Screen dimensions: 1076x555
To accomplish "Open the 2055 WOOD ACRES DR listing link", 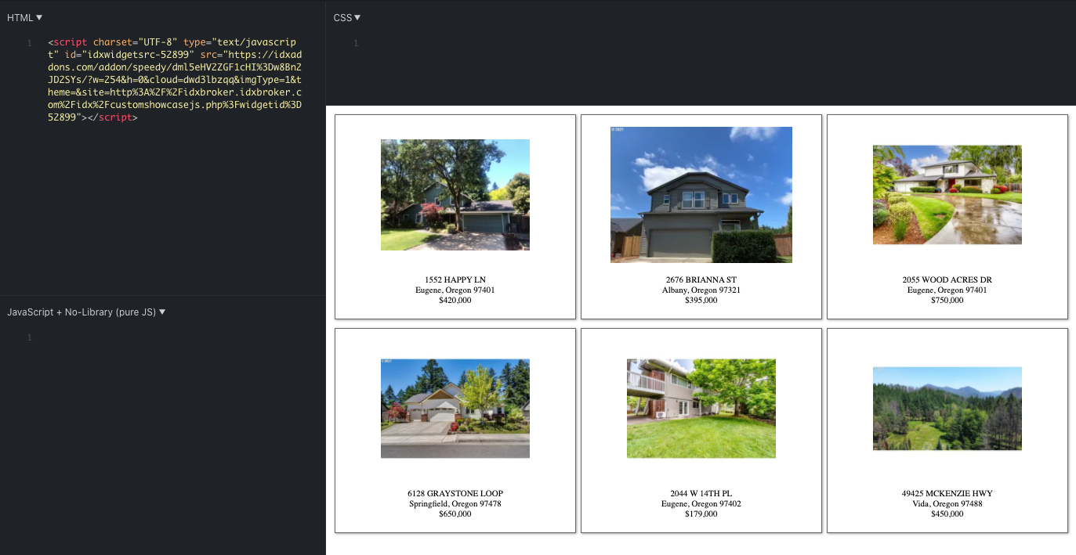I will click(x=947, y=279).
